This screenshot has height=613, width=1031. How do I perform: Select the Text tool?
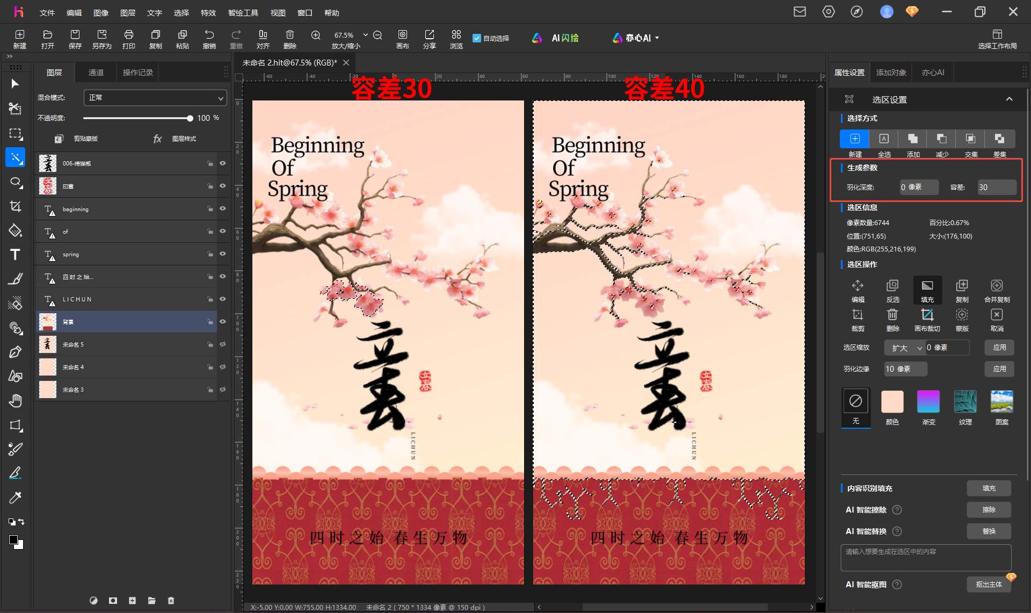[15, 255]
